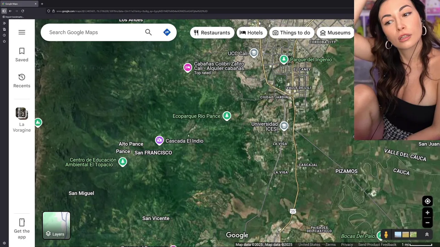Open the Saved places panel
440x247 pixels.
(22, 55)
